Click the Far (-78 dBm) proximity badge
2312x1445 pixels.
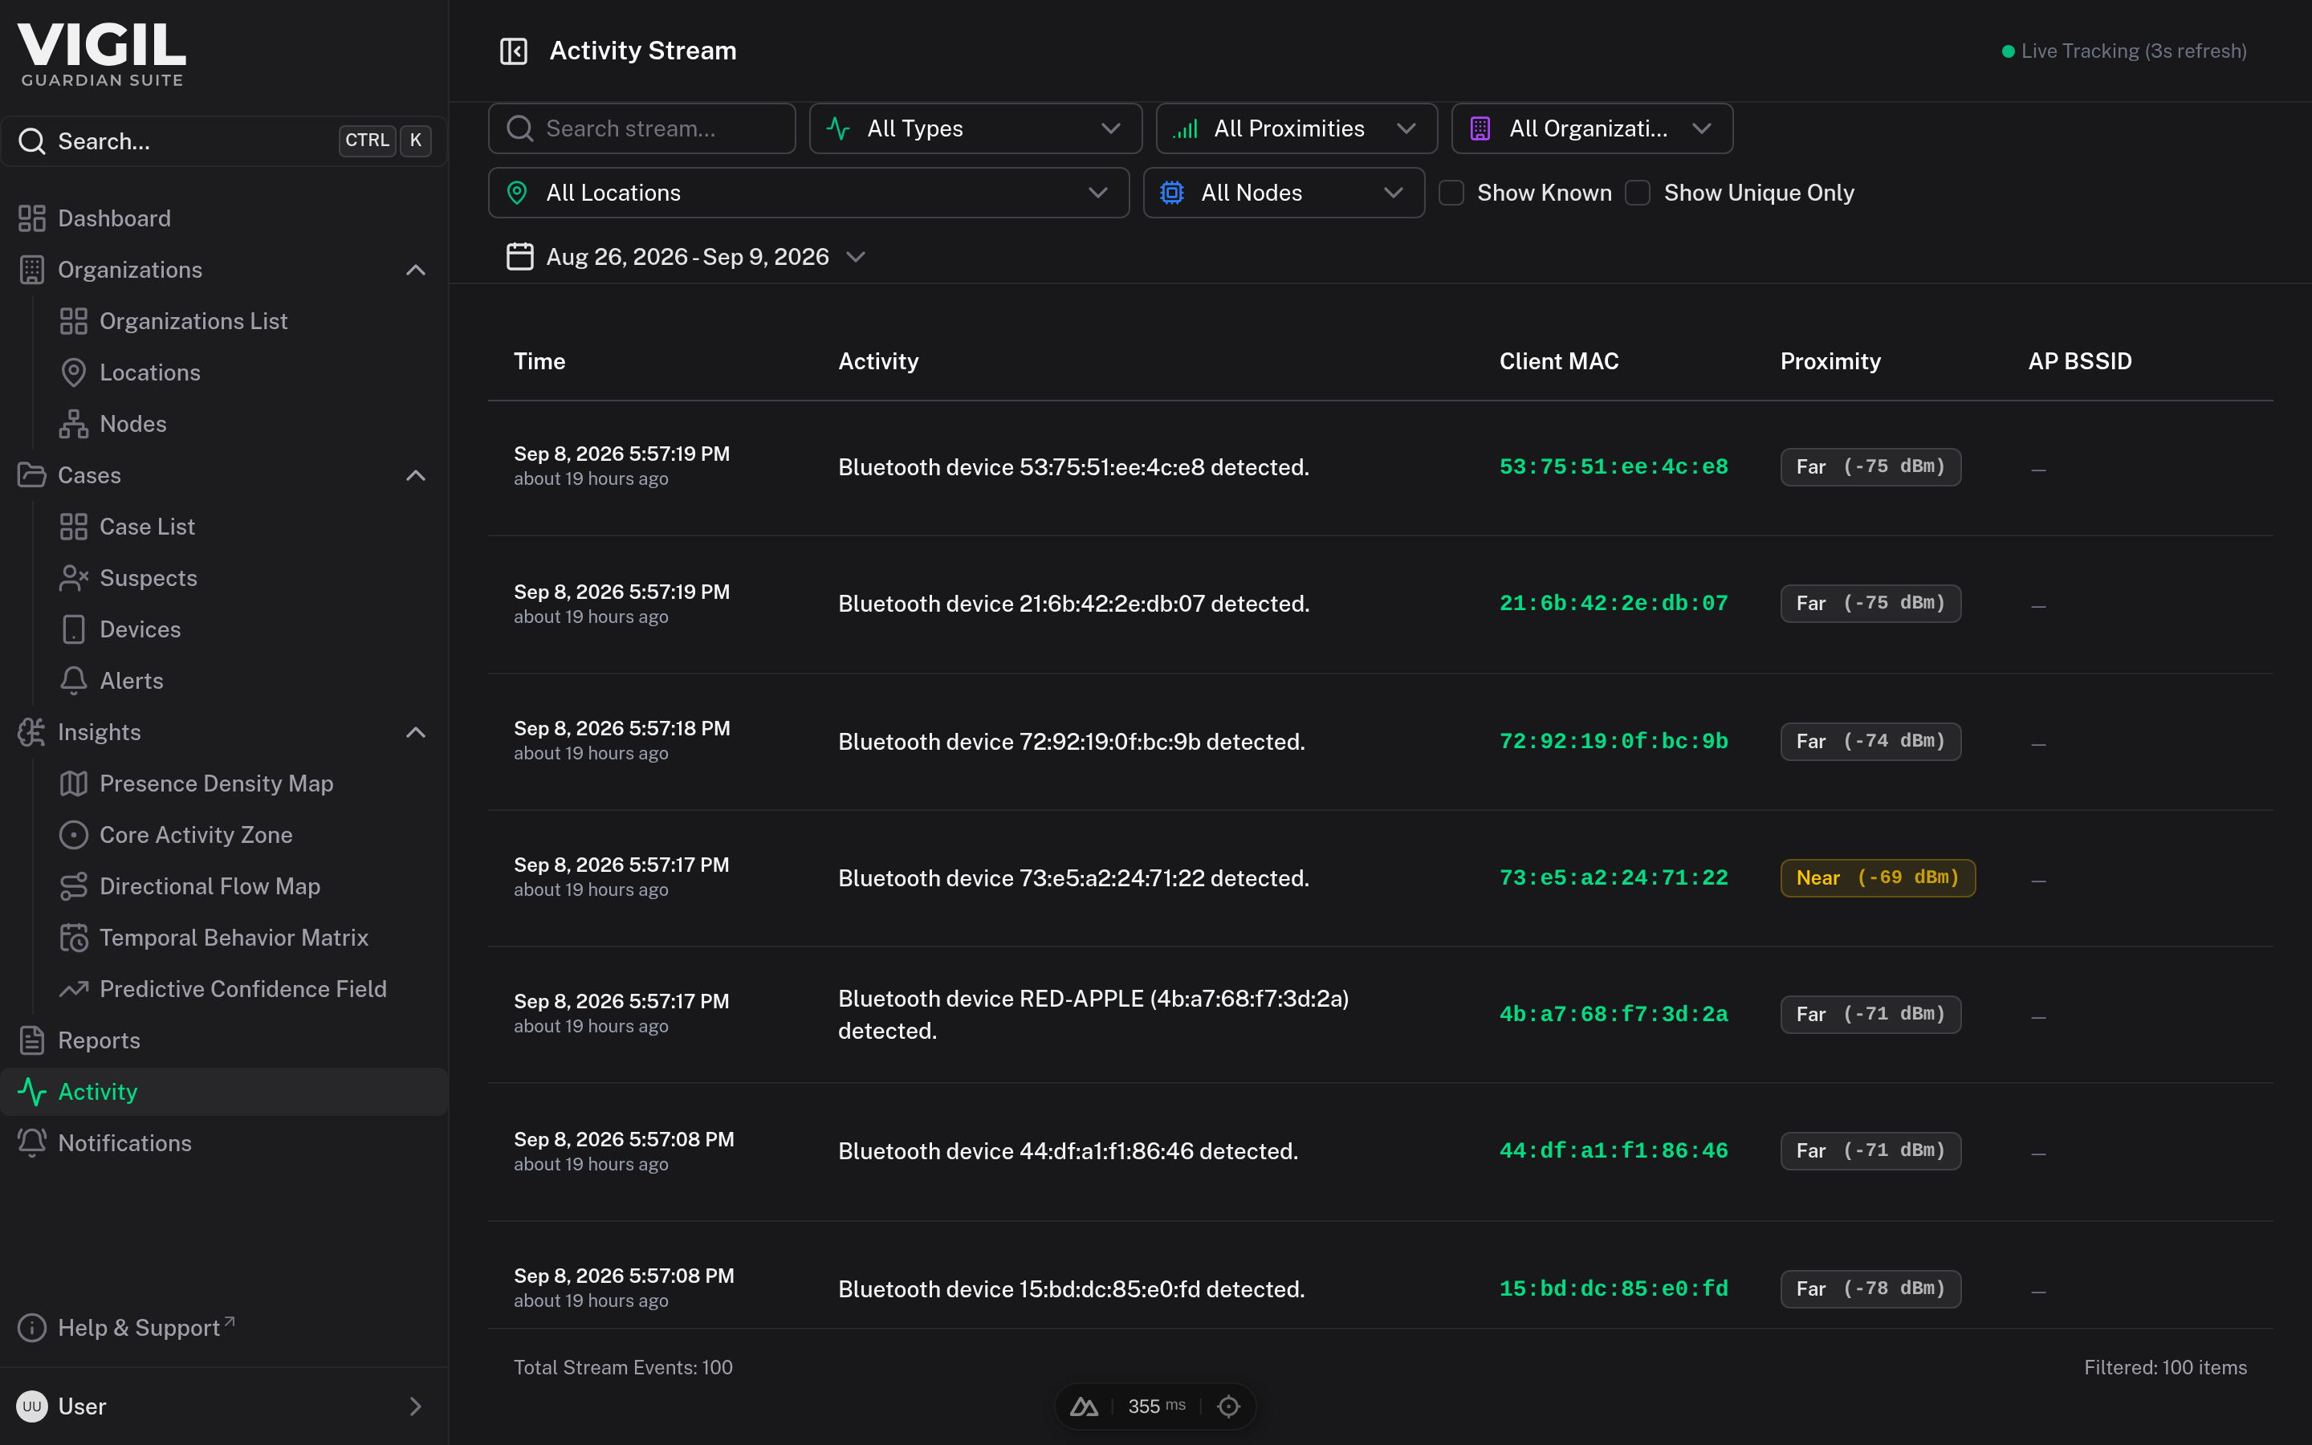pos(1870,1288)
